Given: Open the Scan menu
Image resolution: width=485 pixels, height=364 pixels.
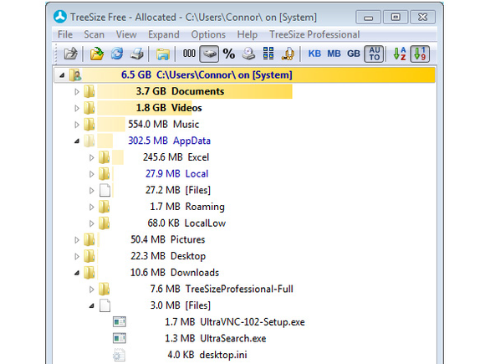Looking at the screenshot, I should pos(94,34).
